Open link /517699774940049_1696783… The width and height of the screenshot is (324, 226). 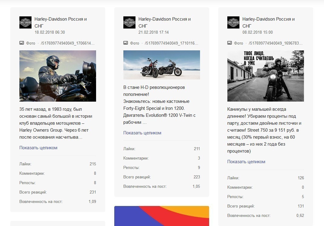pyautogui.click(x=276, y=43)
